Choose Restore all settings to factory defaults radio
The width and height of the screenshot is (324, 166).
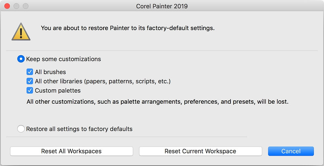click(x=21, y=129)
